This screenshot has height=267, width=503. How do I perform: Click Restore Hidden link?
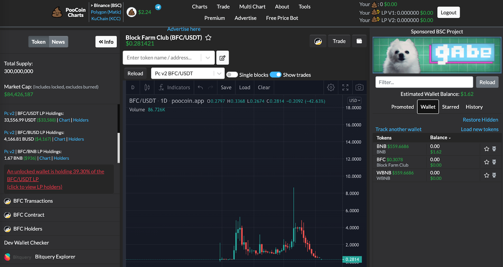coord(480,120)
